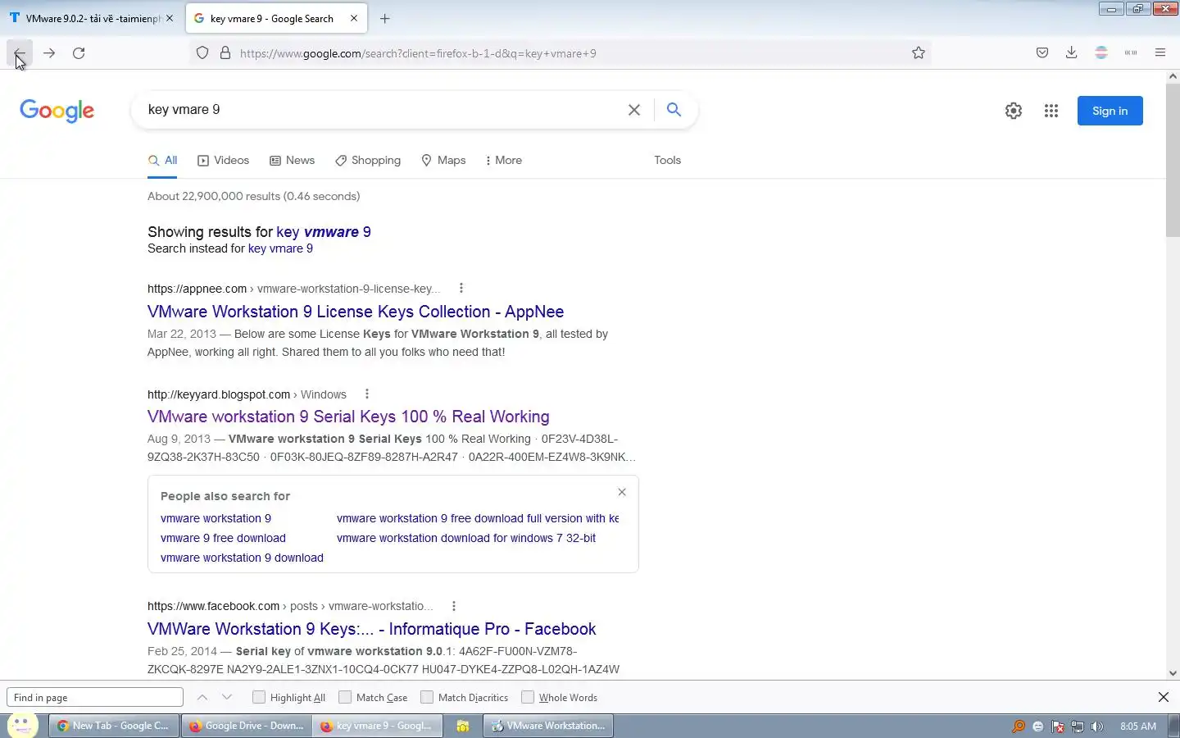This screenshot has width=1180, height=738.
Task: Switch to the News search tab
Action: (292, 161)
